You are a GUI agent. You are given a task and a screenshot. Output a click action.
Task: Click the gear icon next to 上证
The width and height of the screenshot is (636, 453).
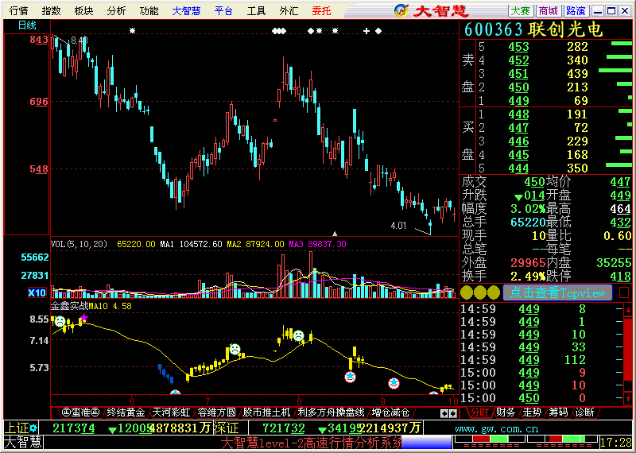pyautogui.click(x=33, y=428)
